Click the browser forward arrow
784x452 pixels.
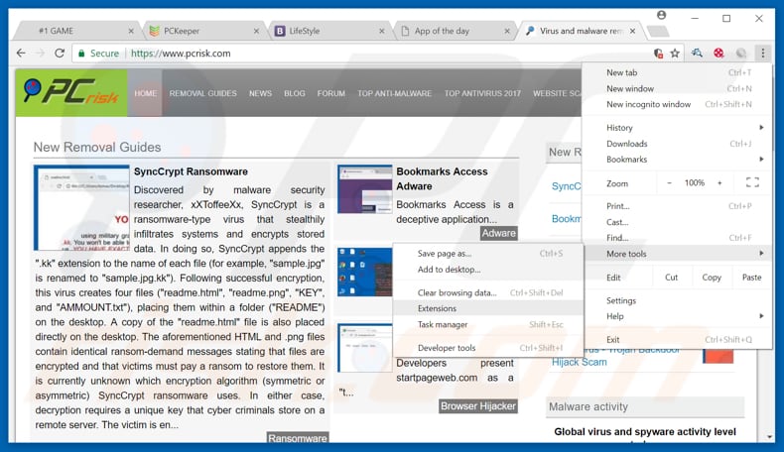[x=40, y=53]
